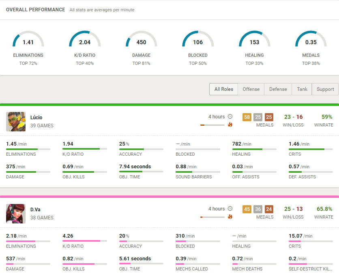
Task: Click Lúcio's gold medal badge showing 58
Action: click(x=247, y=117)
